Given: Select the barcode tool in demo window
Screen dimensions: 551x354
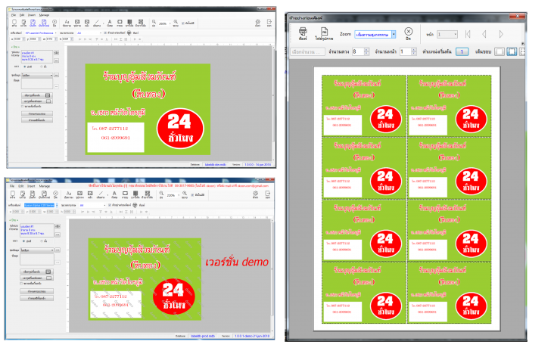Looking at the screenshot, I should click(x=135, y=194).
